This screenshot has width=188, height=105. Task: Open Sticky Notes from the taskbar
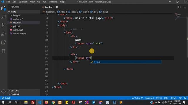(x=67, y=102)
